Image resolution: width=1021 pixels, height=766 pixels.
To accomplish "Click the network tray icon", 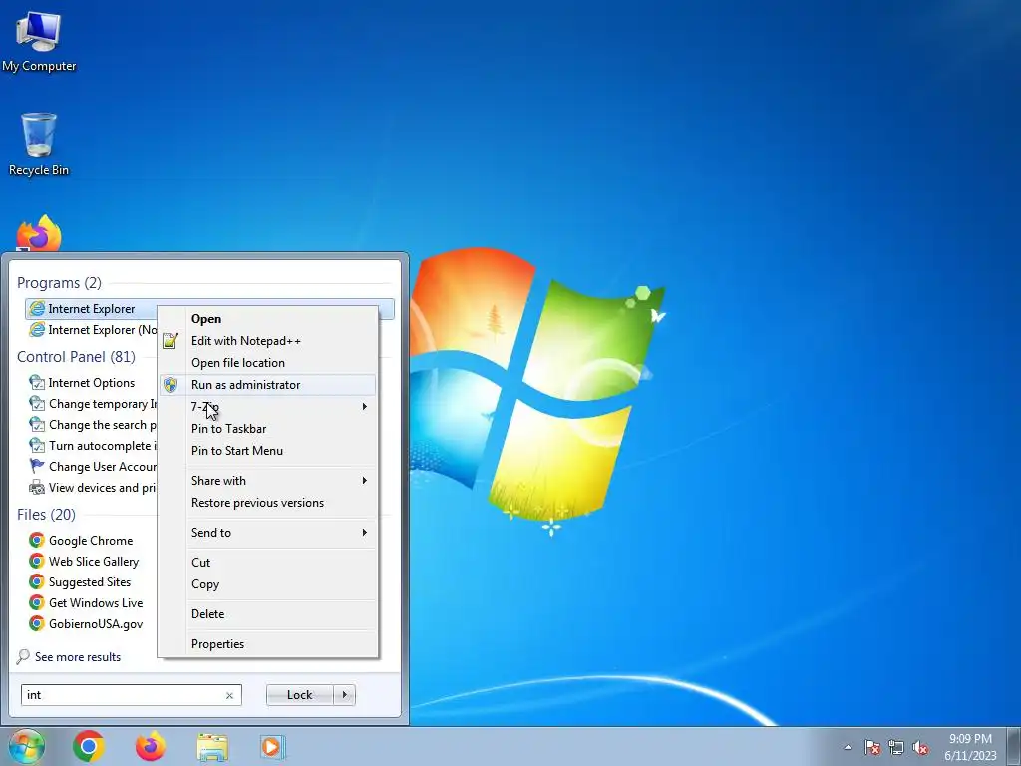I will tap(896, 747).
